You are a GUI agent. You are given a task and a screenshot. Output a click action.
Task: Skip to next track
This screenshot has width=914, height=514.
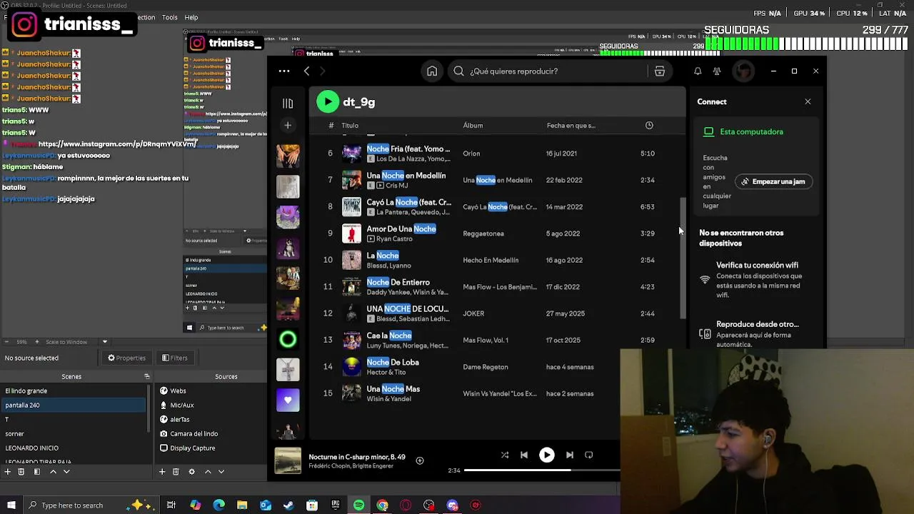[569, 455]
